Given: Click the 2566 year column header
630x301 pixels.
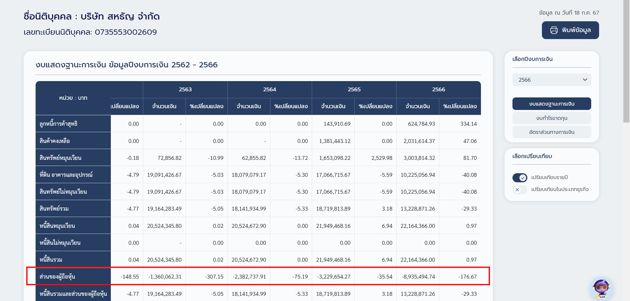Looking at the screenshot, I should tap(438, 90).
